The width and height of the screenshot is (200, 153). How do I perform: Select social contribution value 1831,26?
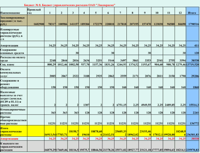point(109,65)
